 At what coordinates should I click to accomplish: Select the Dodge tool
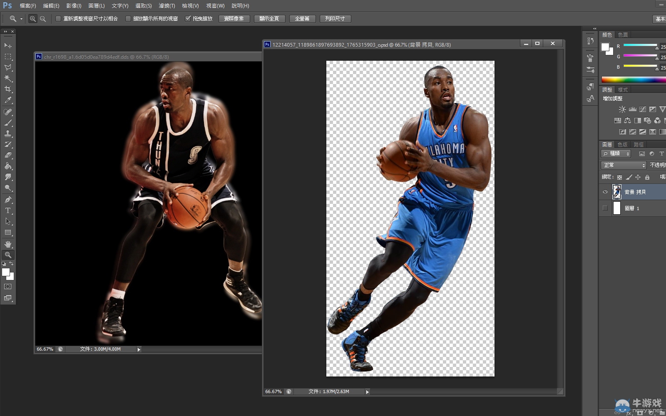8,188
